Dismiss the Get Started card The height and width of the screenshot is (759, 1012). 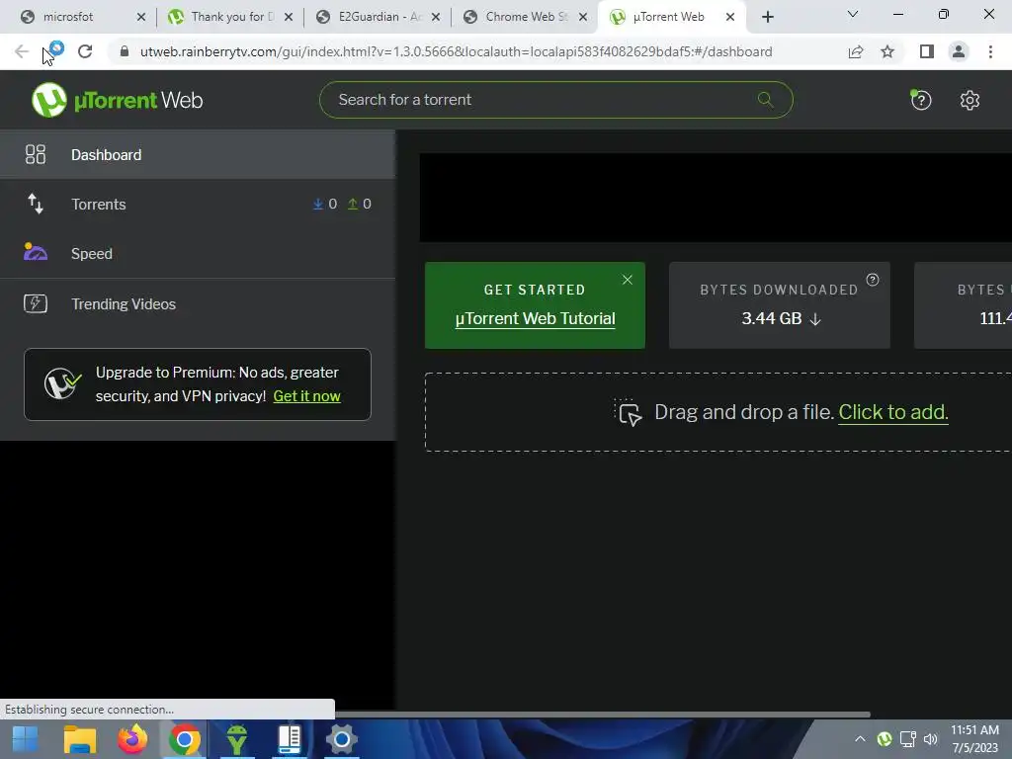coord(628,280)
